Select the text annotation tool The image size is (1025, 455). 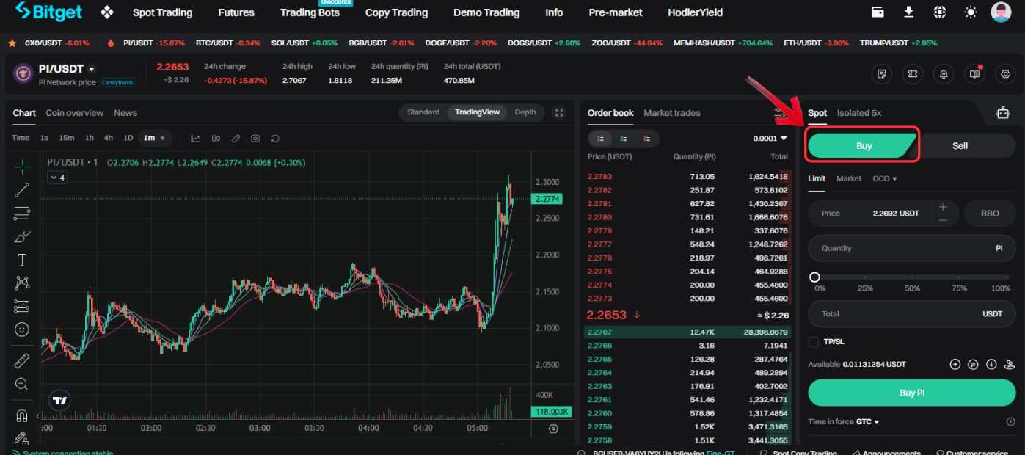[21, 260]
